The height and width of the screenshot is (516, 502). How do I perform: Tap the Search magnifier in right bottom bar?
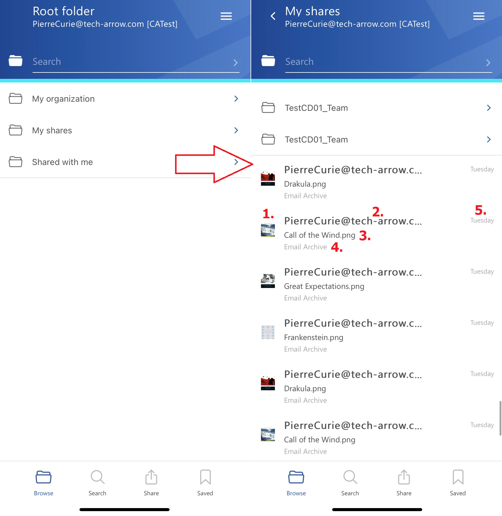pyautogui.click(x=350, y=477)
